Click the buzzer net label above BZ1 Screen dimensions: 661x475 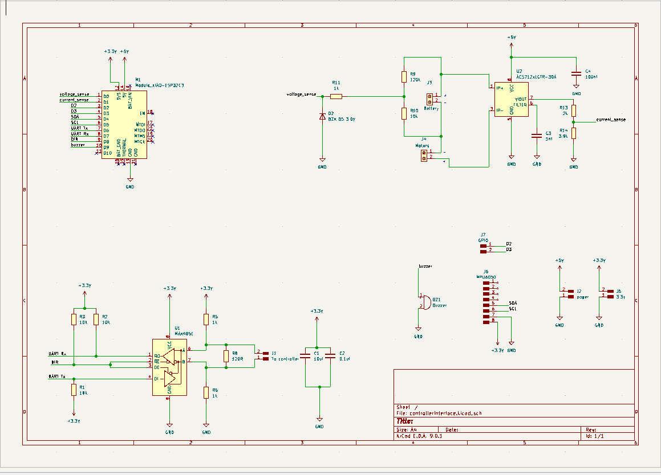pos(425,266)
